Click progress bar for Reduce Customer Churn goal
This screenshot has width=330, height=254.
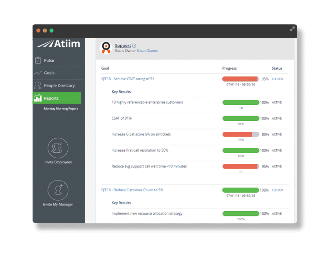point(241,190)
